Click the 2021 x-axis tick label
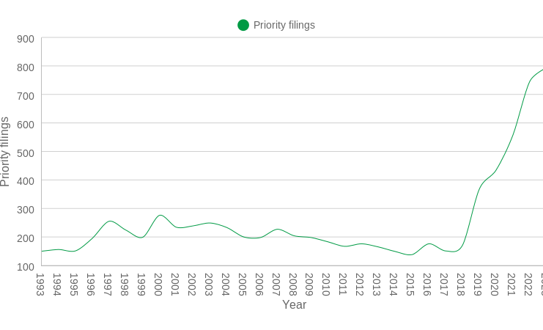This screenshot has width=543, height=330. pyautogui.click(x=511, y=285)
